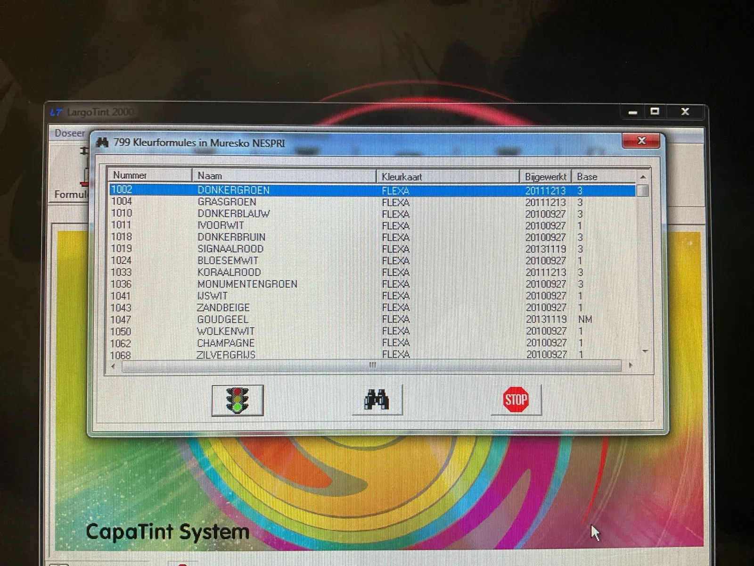Image resolution: width=754 pixels, height=566 pixels.
Task: Select row 1004 GRASGROEN
Action: (372, 202)
